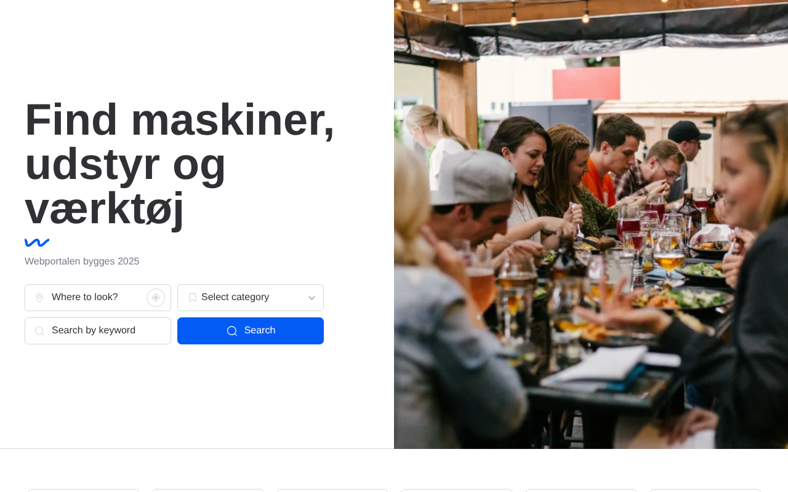Image resolution: width=788 pixels, height=492 pixels.
Task: Open the Select category dropdown
Action: (x=251, y=298)
